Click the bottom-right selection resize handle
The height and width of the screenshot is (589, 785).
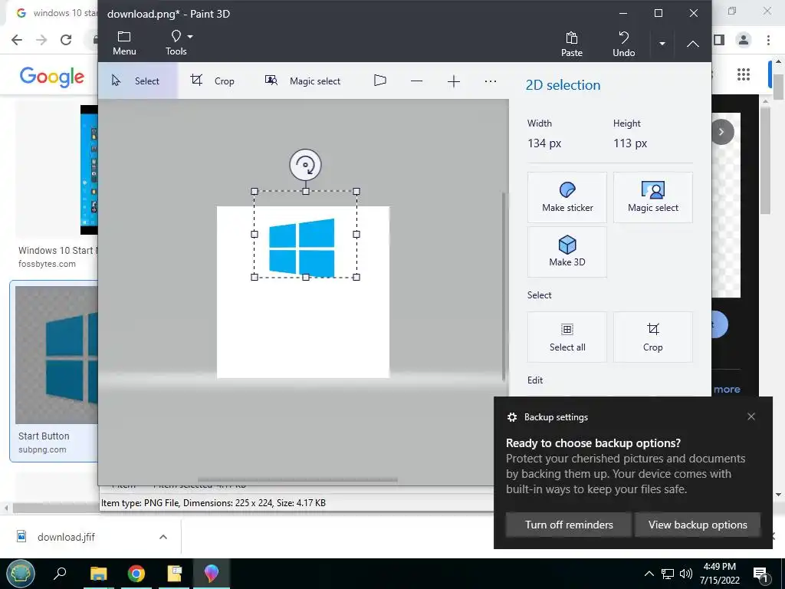pos(356,277)
